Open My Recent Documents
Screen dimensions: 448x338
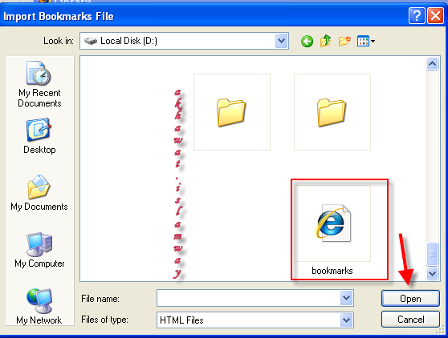pos(39,84)
